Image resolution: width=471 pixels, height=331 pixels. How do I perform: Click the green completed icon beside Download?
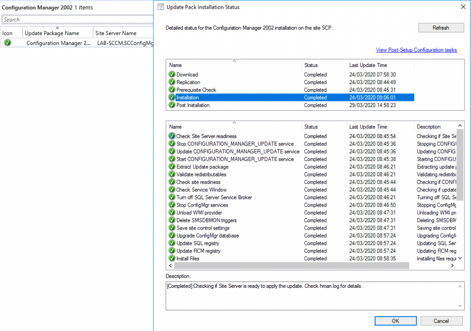coord(172,74)
